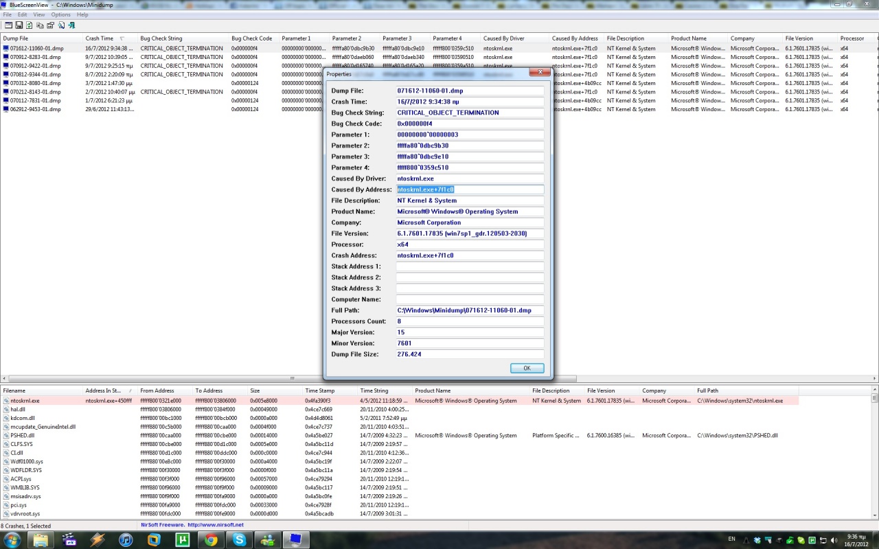Screen dimensions: 879x549
Task: Open Windows Live Messenger taskbar icon
Action: click(x=267, y=539)
